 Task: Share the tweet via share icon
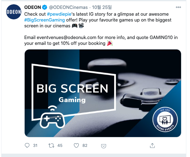[x=152, y=145]
